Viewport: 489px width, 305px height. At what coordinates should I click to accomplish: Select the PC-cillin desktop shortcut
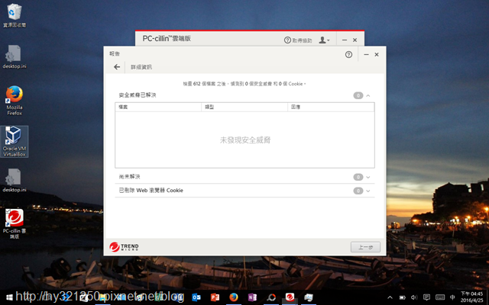click(15, 223)
